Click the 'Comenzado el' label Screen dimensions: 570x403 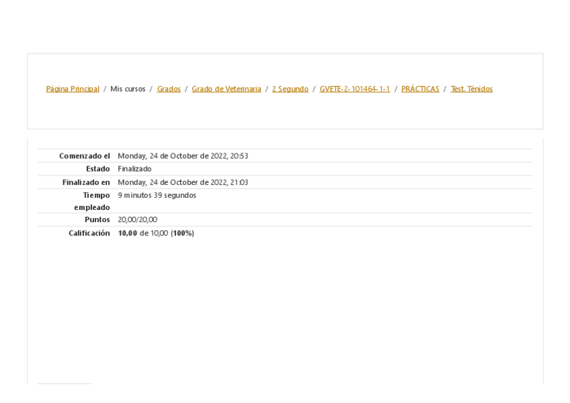(84, 156)
